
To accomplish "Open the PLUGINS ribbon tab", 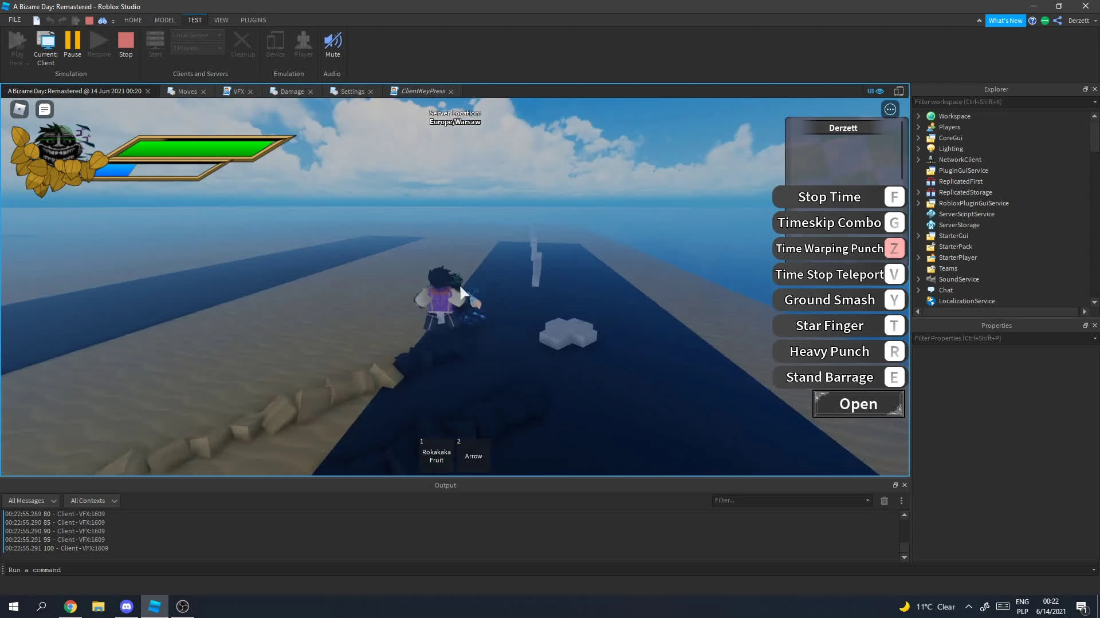I will point(253,20).
